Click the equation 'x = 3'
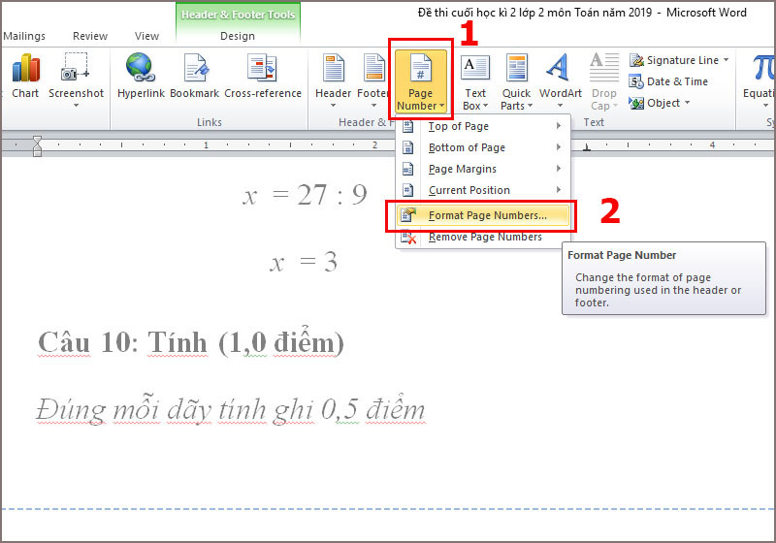The width and height of the screenshot is (776, 543). point(304,262)
